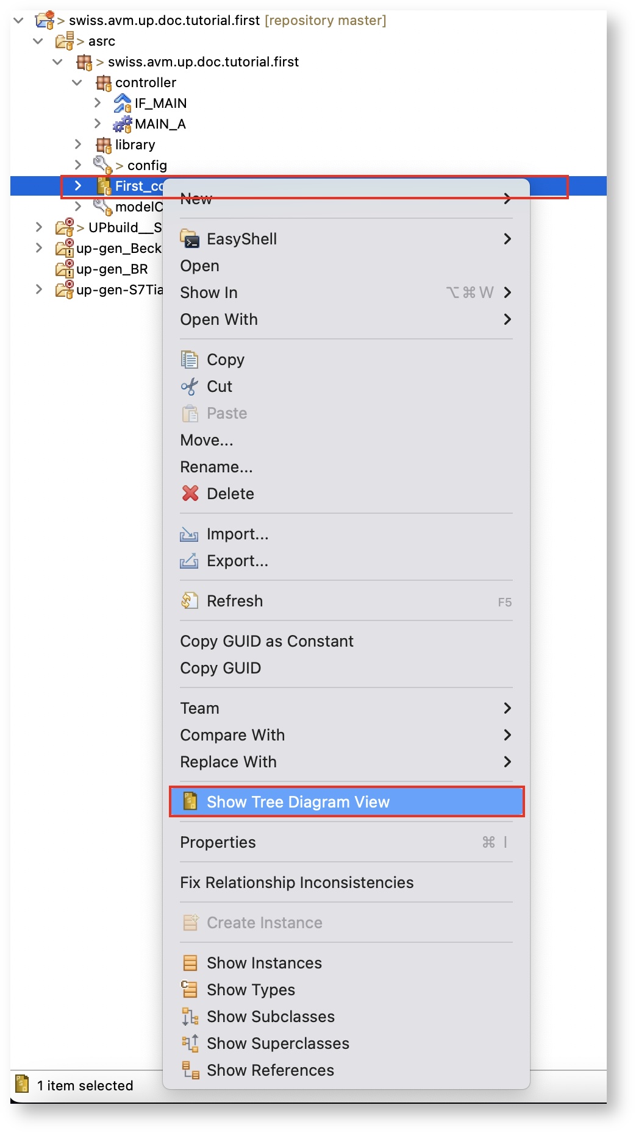
Task: Click the Cut scissors icon
Action: click(190, 386)
